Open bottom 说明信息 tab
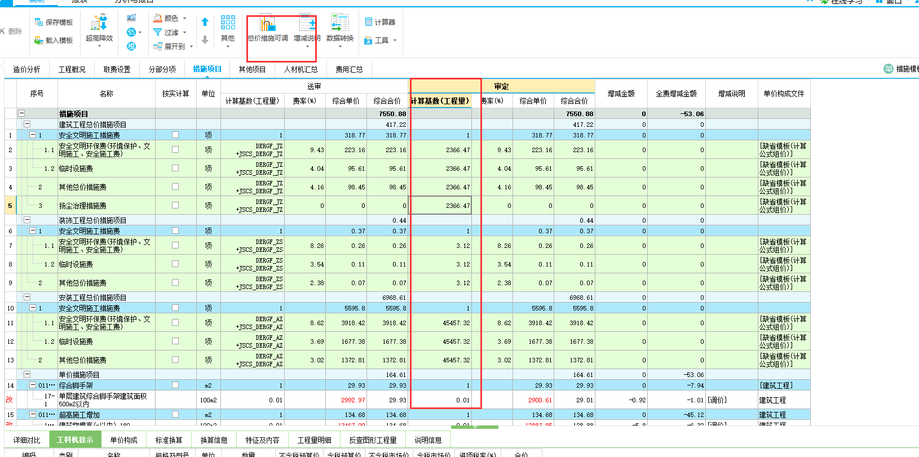Image resolution: width=919 pixels, height=457 pixels. click(428, 440)
